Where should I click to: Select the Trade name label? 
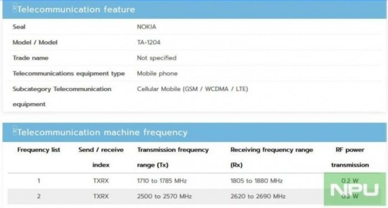(x=30, y=58)
